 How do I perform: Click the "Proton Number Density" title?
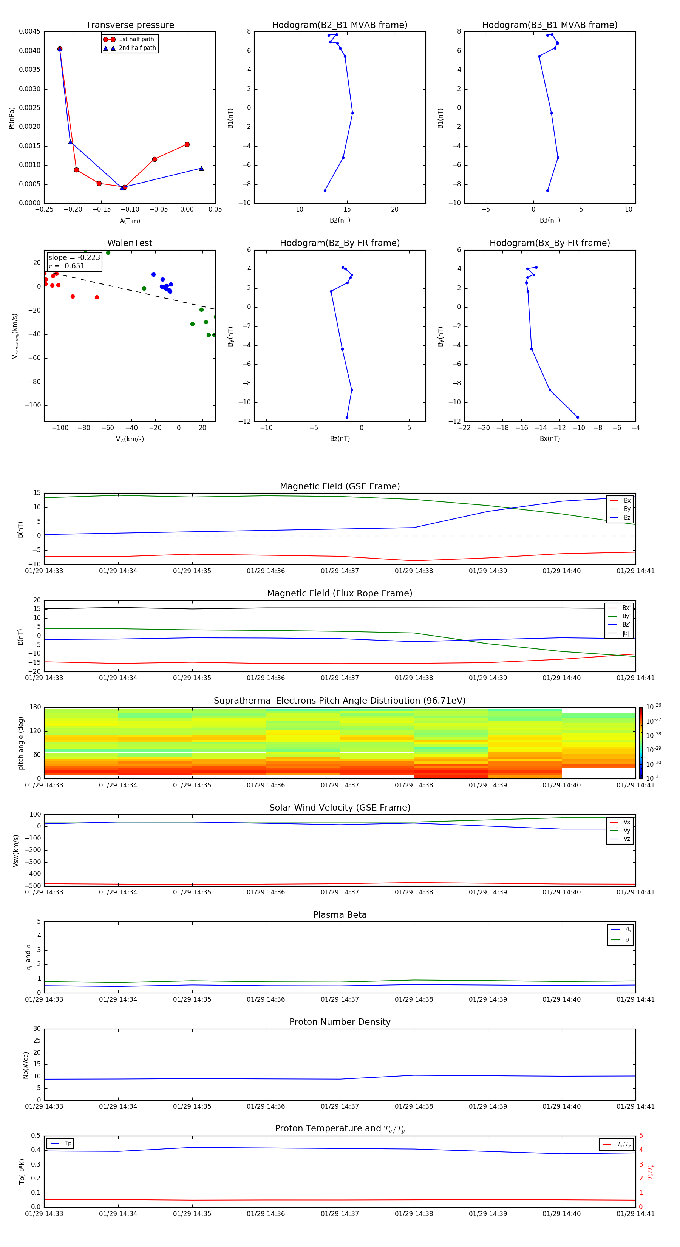340,1022
